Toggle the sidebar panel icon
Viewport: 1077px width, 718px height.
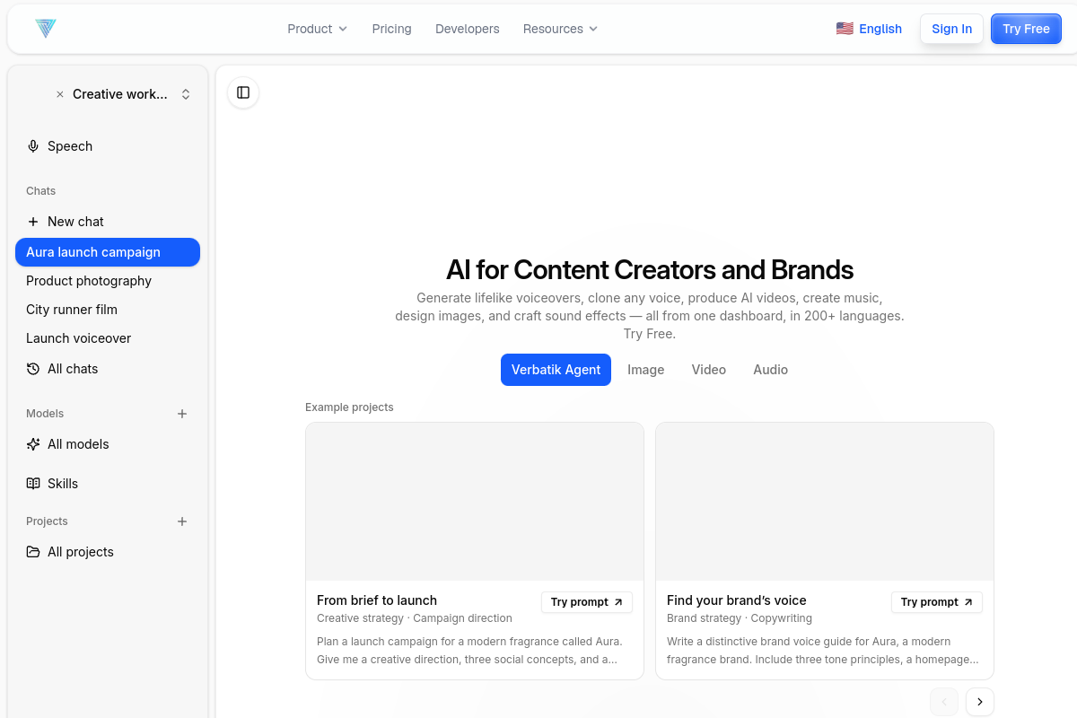[243, 92]
